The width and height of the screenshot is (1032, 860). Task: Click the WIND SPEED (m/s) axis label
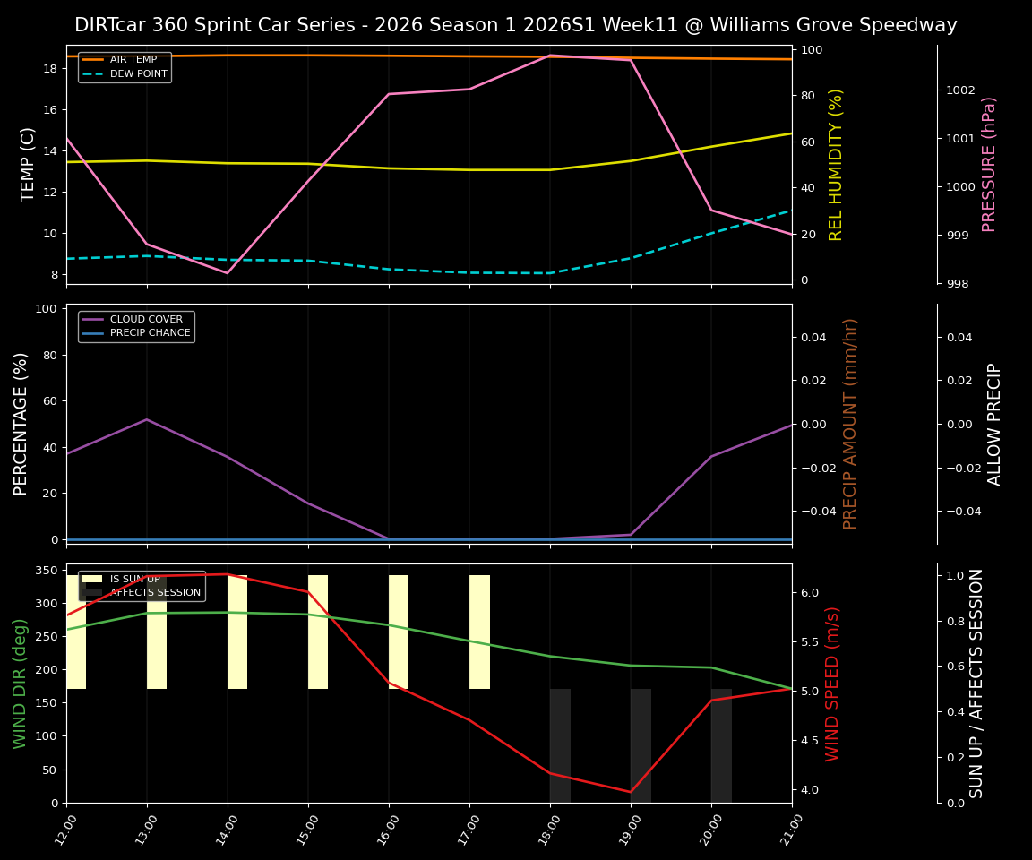click(833, 683)
